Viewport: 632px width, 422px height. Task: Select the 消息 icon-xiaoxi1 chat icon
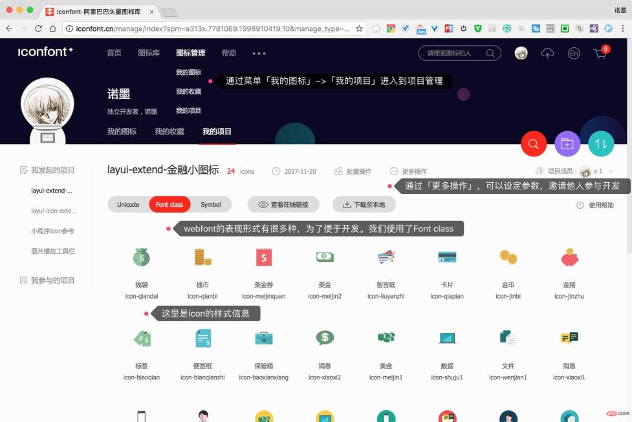coord(569,338)
